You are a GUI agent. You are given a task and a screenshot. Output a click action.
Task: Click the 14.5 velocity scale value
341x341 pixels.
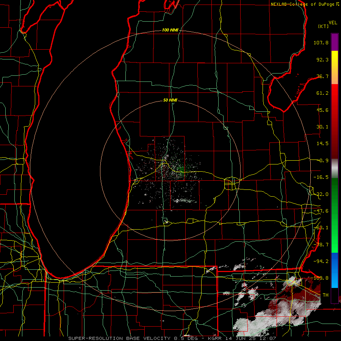(x=322, y=144)
